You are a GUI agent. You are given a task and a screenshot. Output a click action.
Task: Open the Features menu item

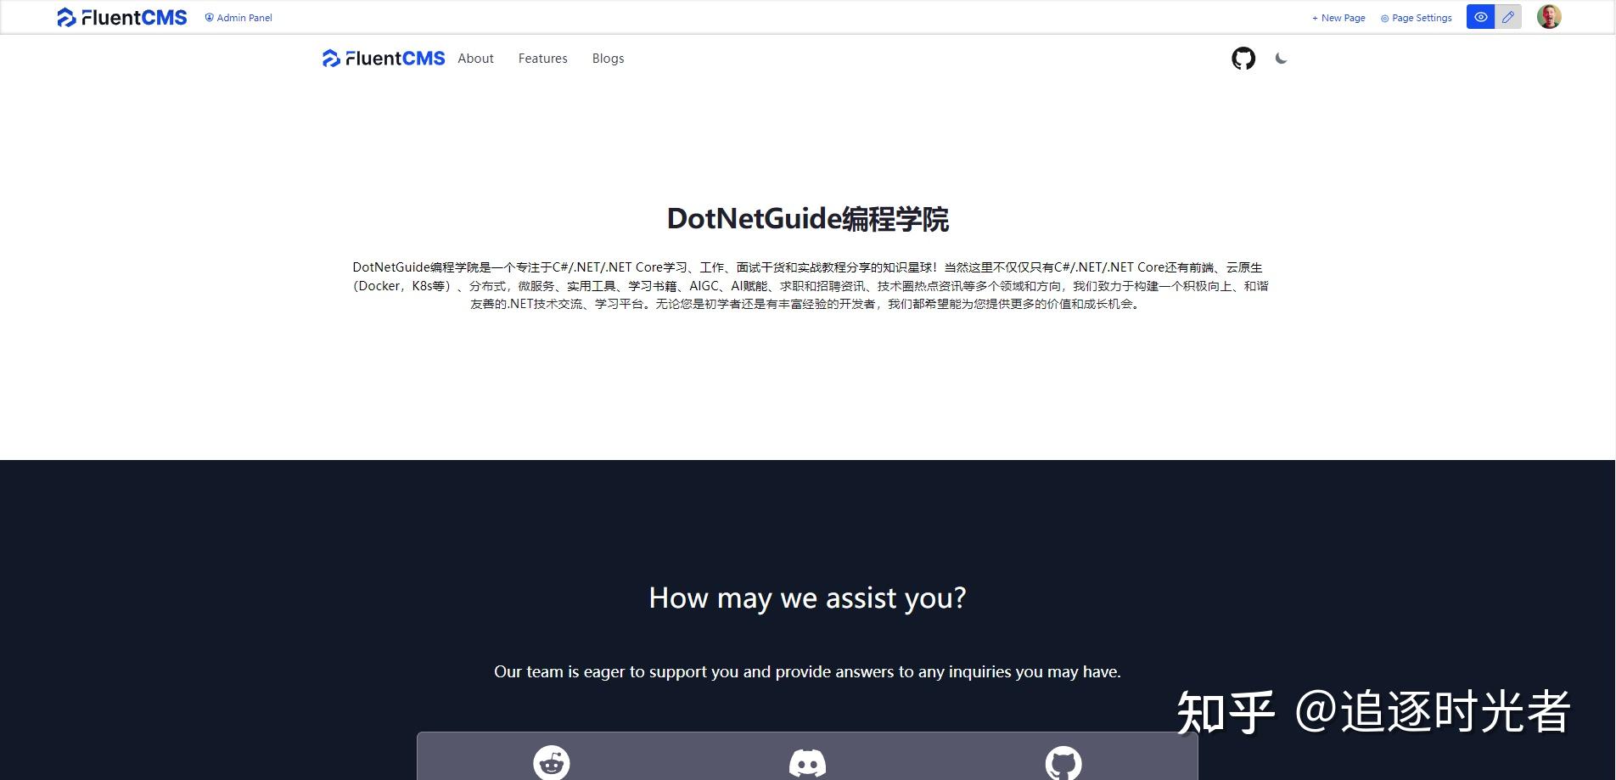pos(542,58)
